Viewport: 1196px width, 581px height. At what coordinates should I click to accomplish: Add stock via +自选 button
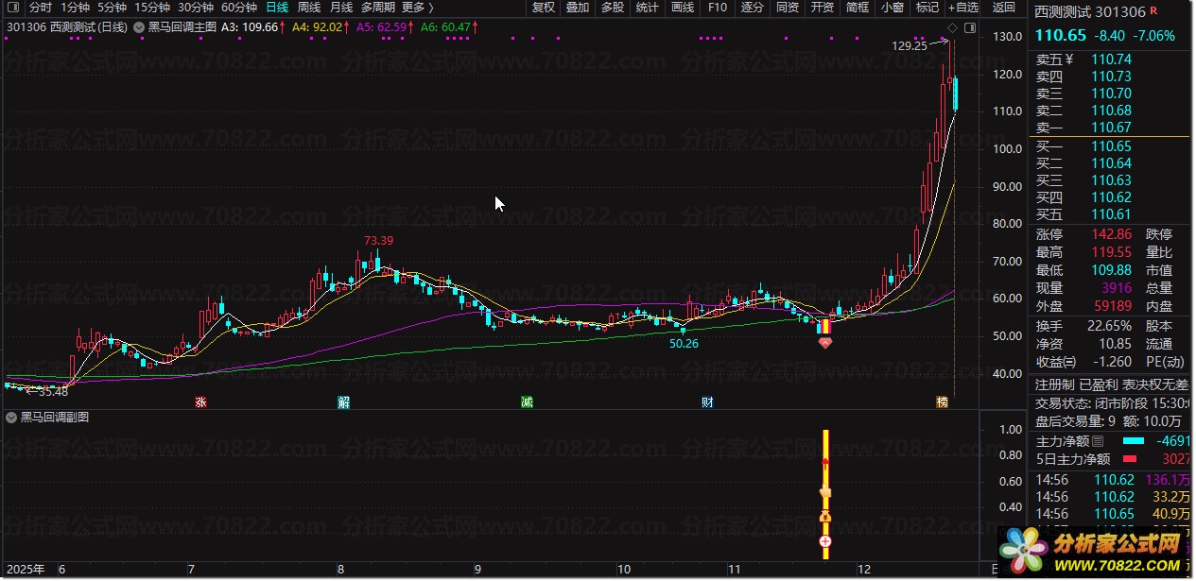tap(963, 8)
